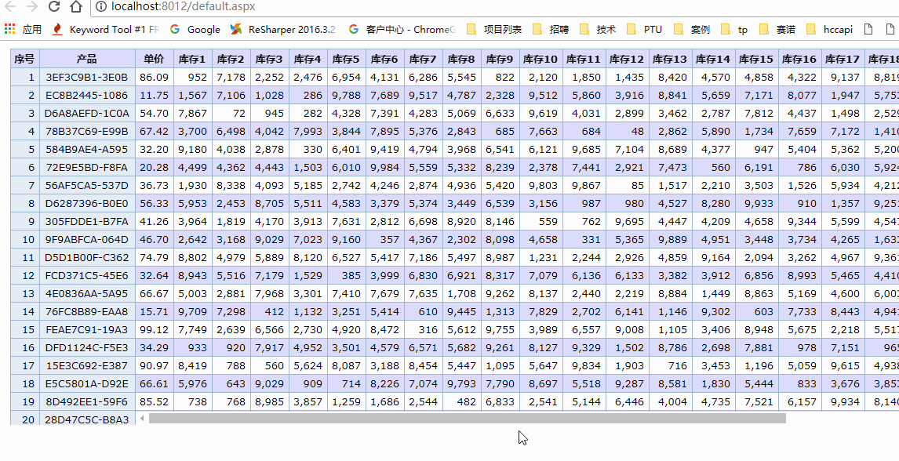Click the 9,933 cell under 库存15
Image resolution: width=899 pixels, height=461 pixels.
pyautogui.click(x=757, y=203)
